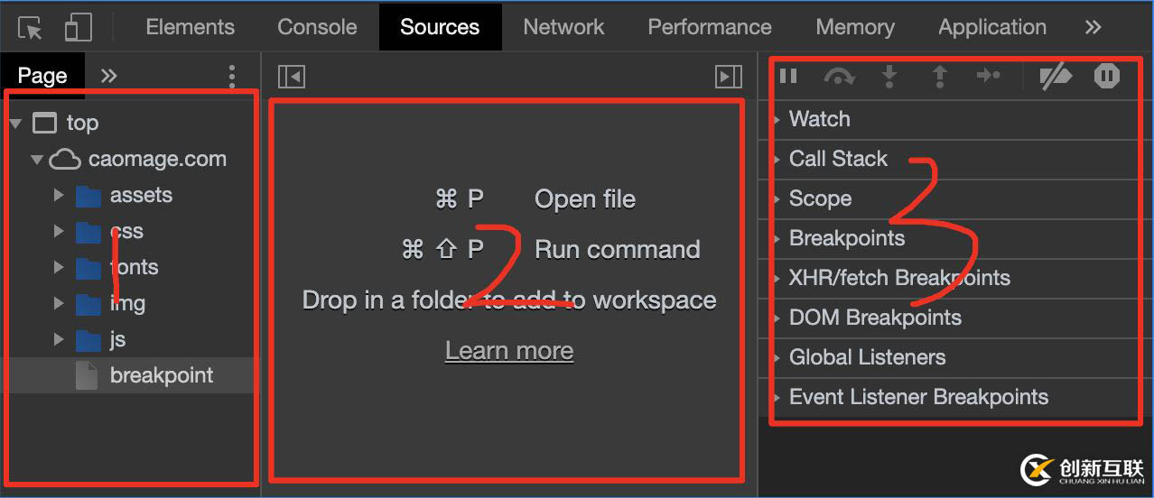
Task: Hide the debugger sidebar pane
Action: click(x=728, y=77)
